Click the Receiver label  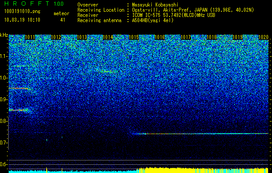[88, 15]
